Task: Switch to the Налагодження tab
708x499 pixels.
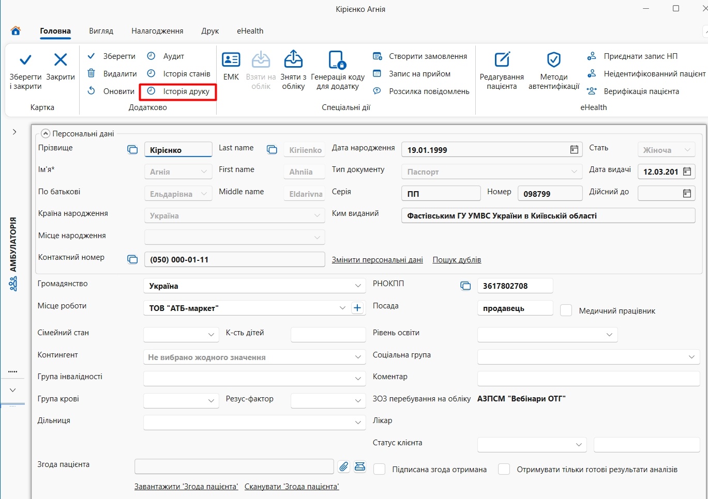Action: point(157,31)
